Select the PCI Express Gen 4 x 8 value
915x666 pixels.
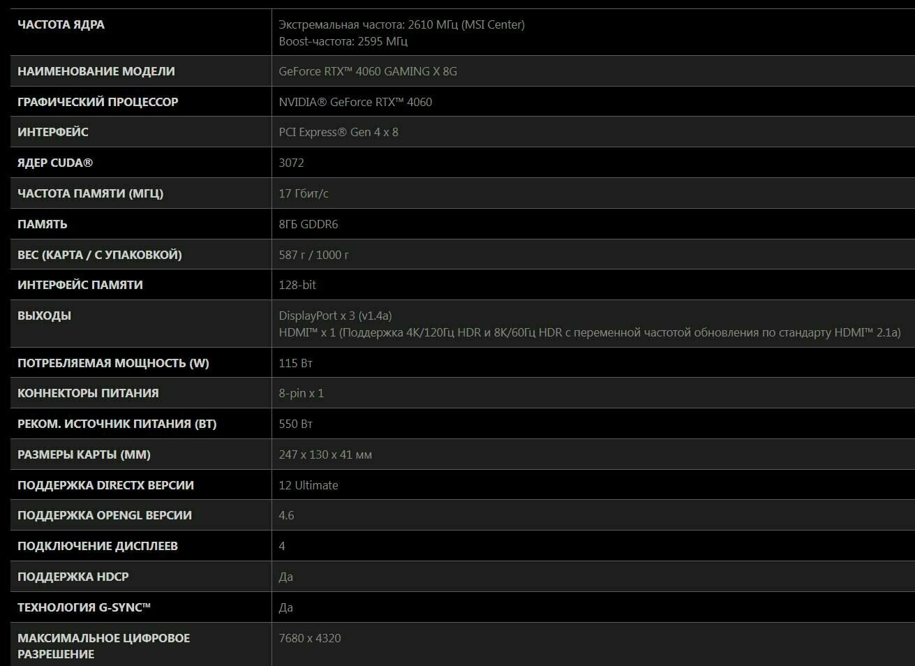(339, 132)
